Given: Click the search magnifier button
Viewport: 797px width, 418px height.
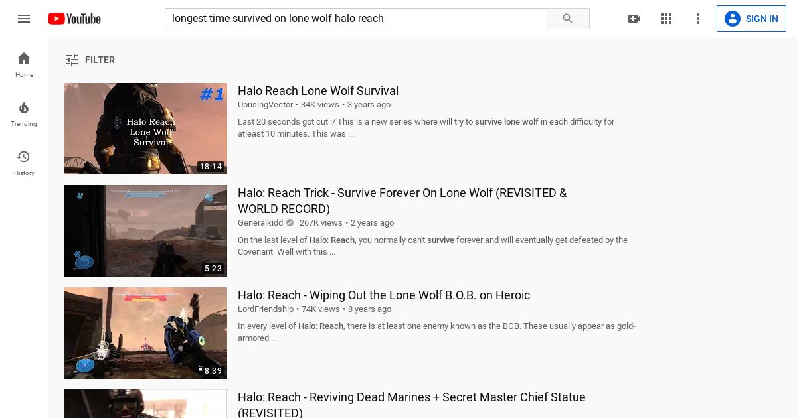Looking at the screenshot, I should pos(568,19).
